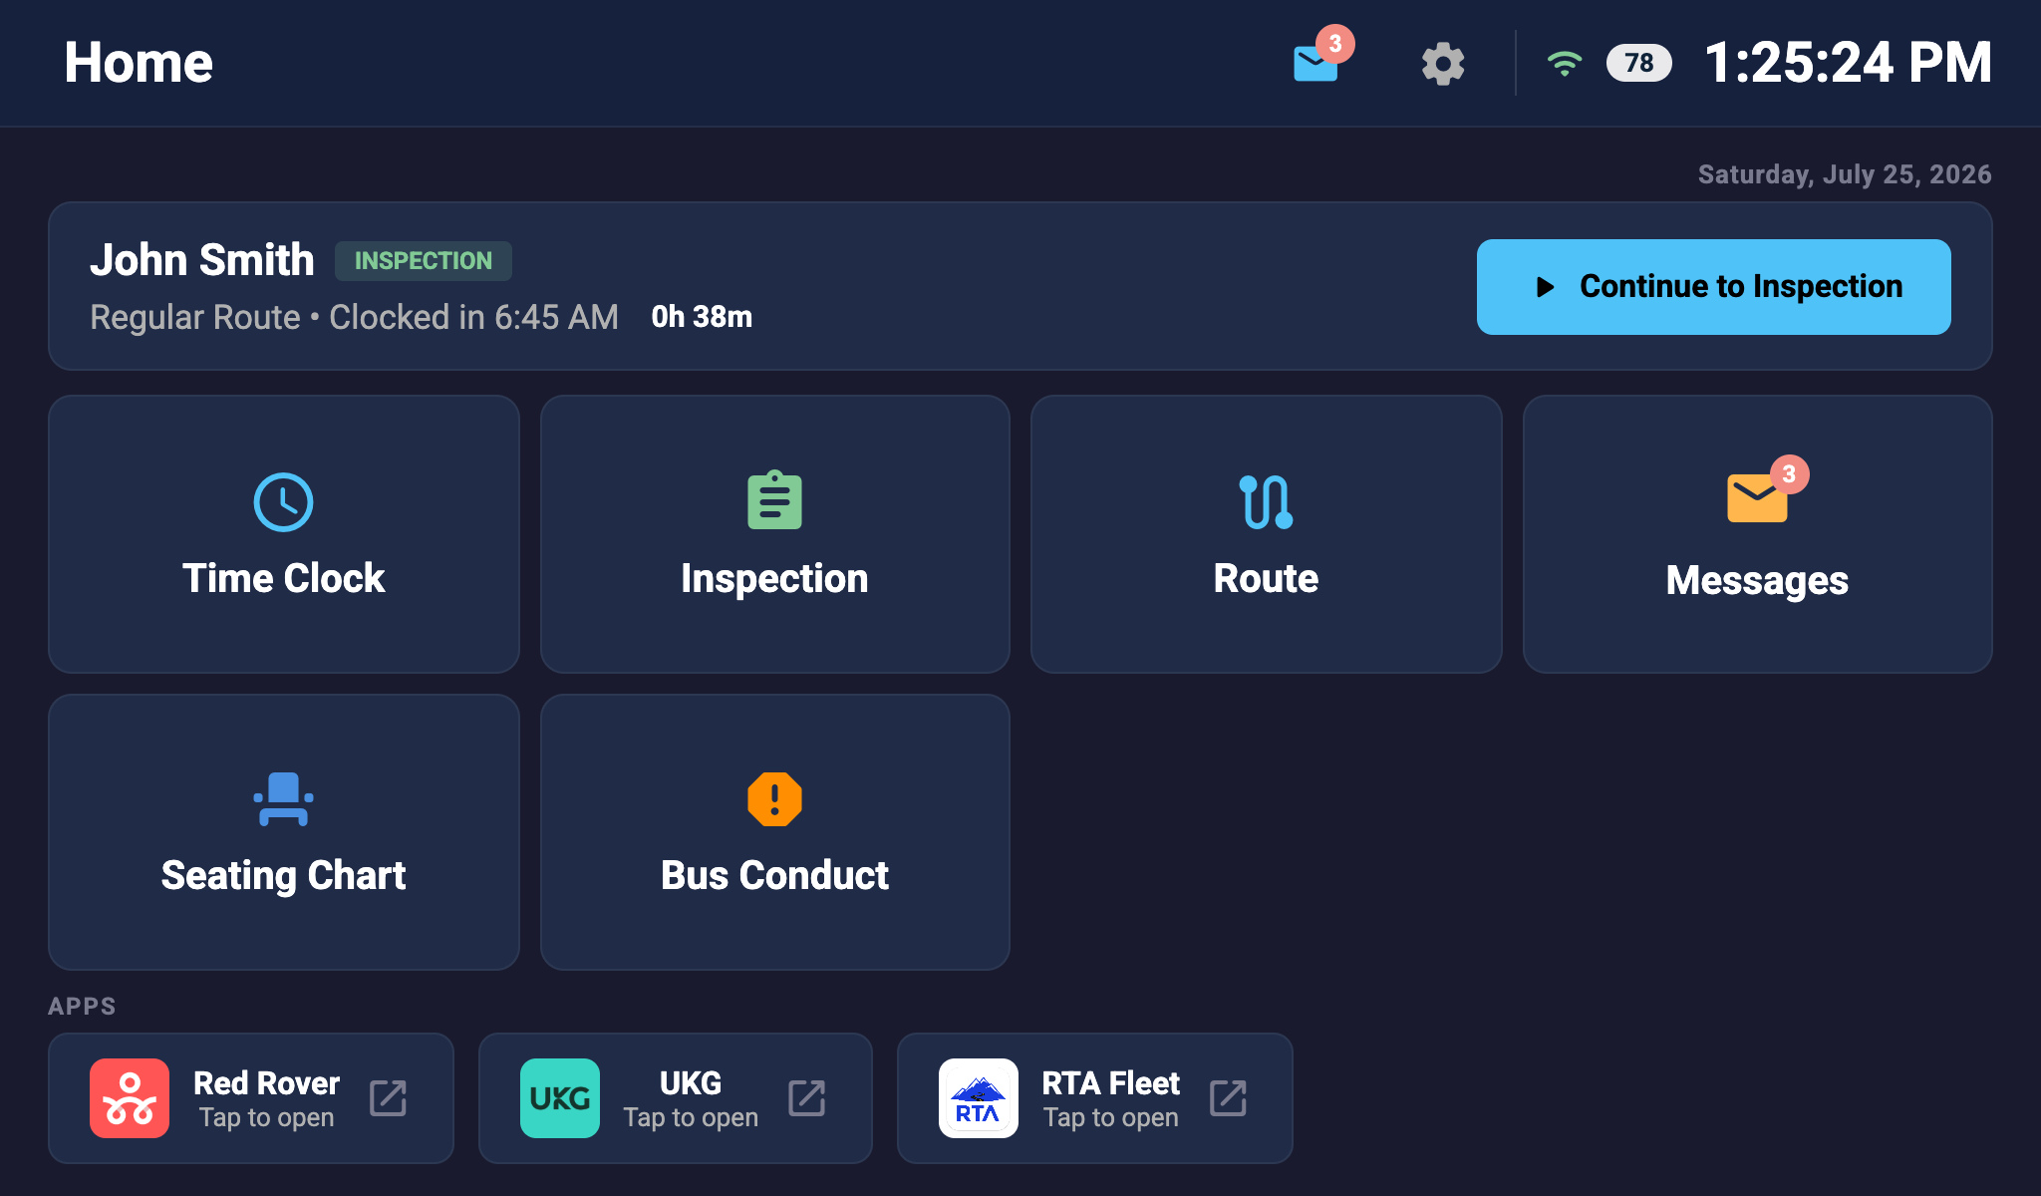Open the Time Clock tile label
This screenshot has width=2041, height=1196.
pos(283,578)
